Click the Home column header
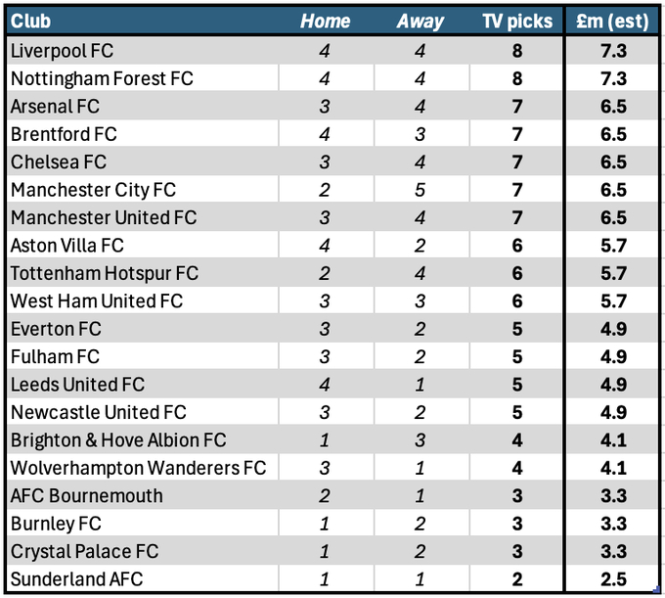Viewport: 665px width, 598px height. coord(326,21)
